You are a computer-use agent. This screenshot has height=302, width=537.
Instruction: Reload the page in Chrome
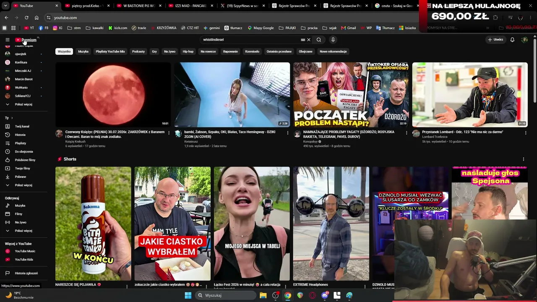pos(26,18)
